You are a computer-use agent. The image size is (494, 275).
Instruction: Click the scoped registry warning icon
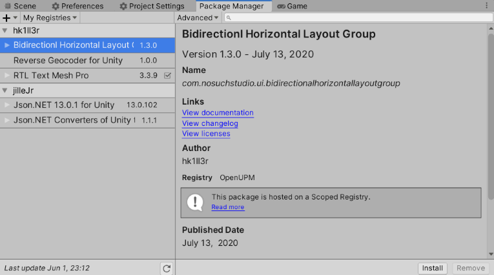tap(195, 202)
